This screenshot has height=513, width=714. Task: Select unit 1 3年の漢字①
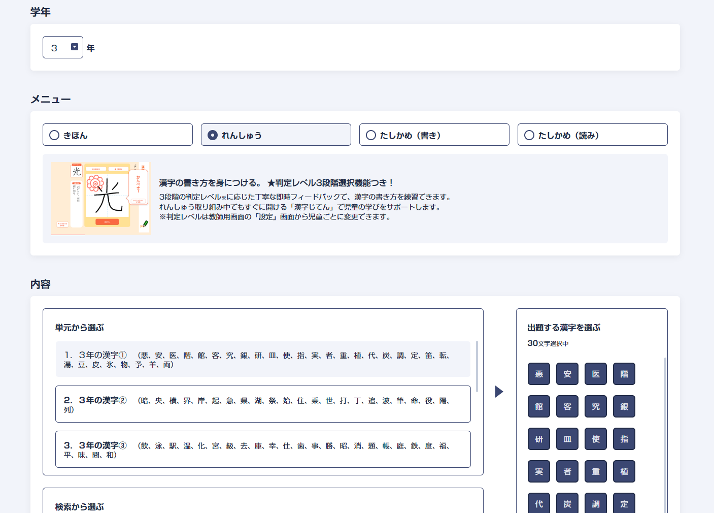click(263, 360)
